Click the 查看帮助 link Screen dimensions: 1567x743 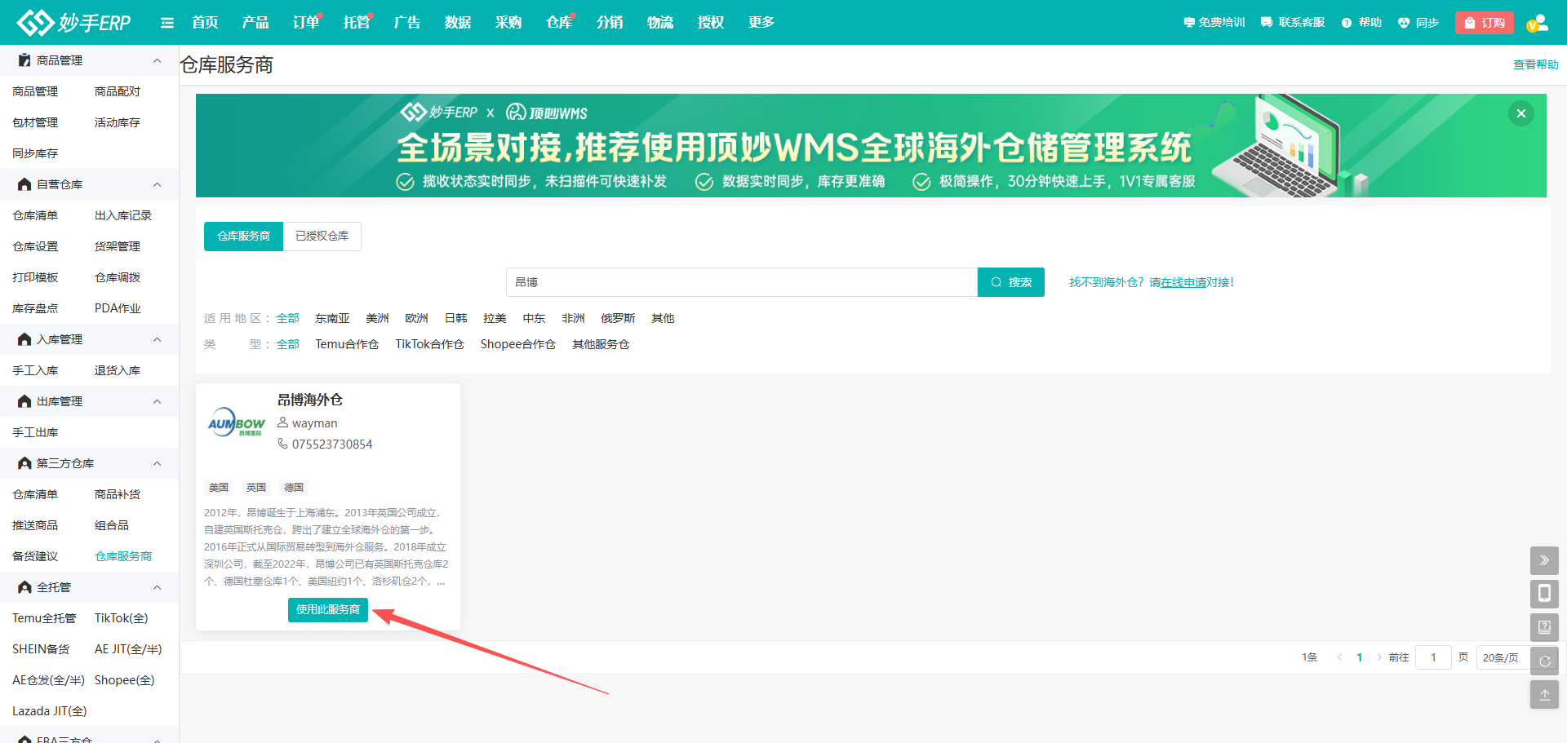[1536, 64]
